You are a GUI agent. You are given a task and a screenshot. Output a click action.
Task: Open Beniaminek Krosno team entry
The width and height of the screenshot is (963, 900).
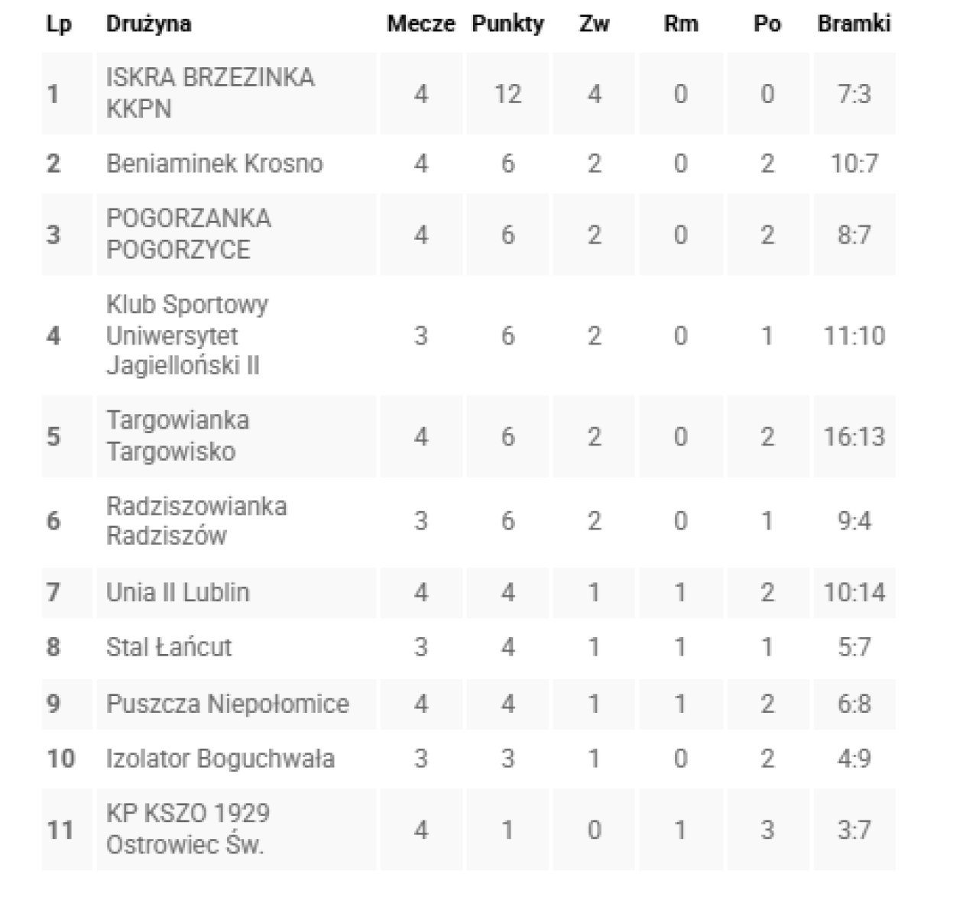[214, 163]
